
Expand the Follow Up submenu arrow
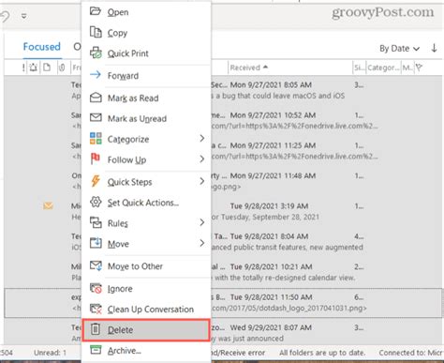(x=202, y=159)
